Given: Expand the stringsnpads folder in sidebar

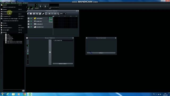Looking at the screenshot, I should pos(4,38).
